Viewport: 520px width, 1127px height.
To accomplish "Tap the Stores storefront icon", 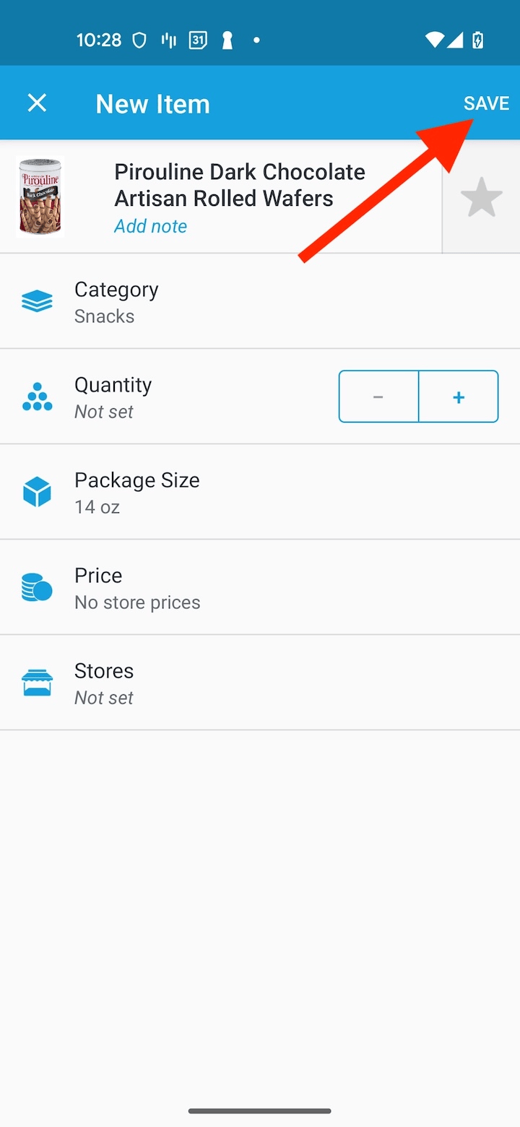I will pyautogui.click(x=37, y=683).
